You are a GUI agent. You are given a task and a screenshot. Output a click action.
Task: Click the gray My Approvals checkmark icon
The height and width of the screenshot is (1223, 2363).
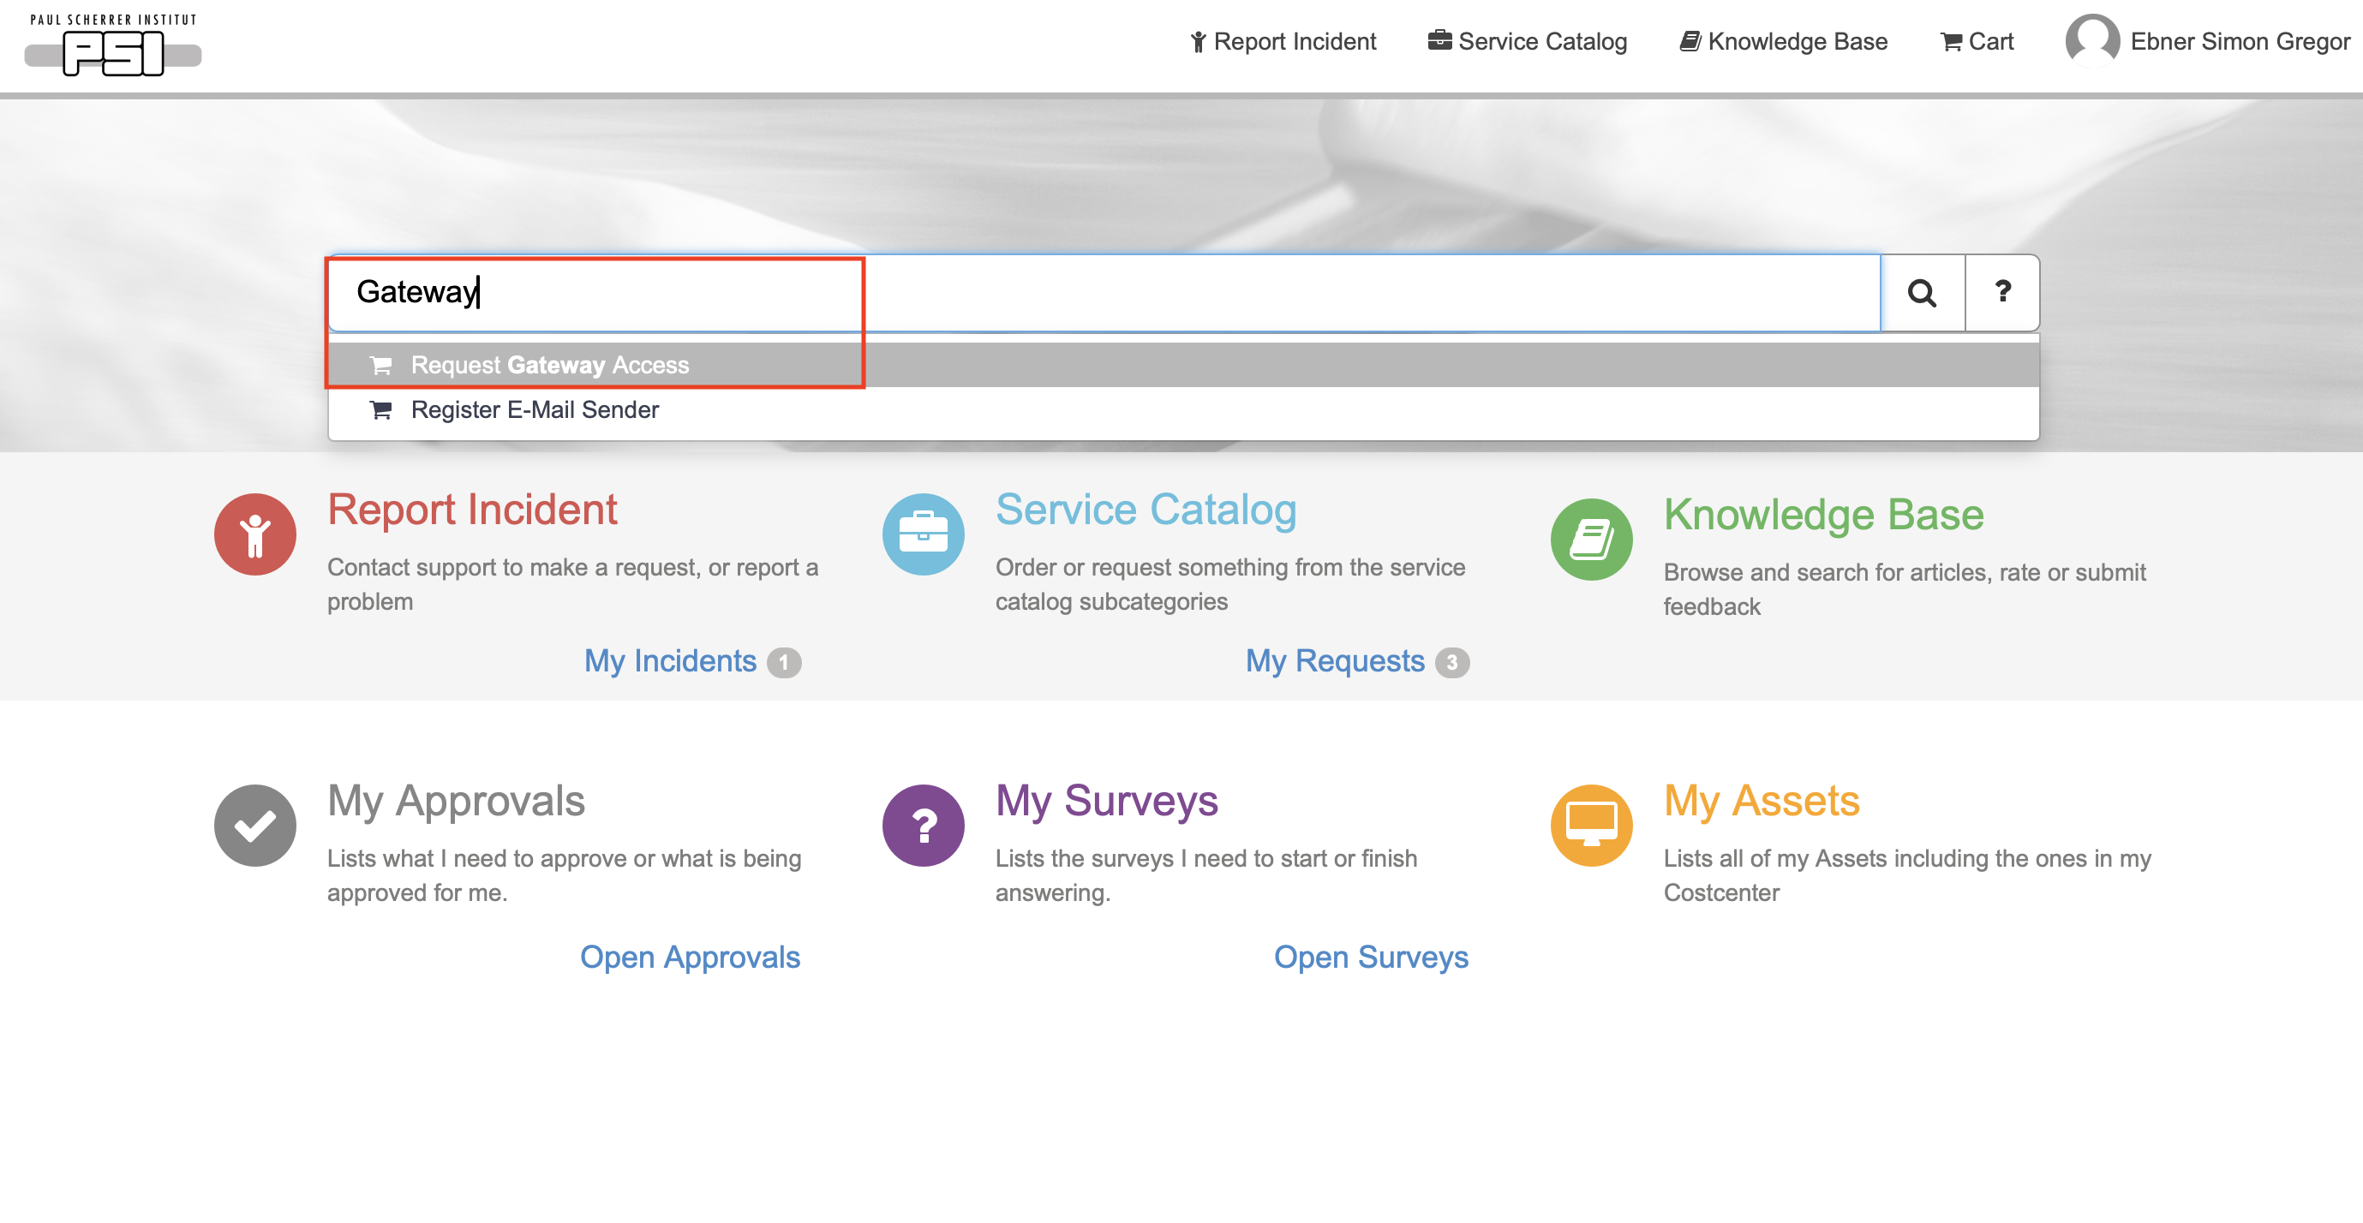pyautogui.click(x=255, y=825)
